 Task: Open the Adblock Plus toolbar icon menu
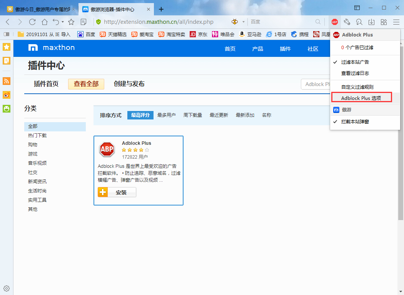tap(334, 22)
